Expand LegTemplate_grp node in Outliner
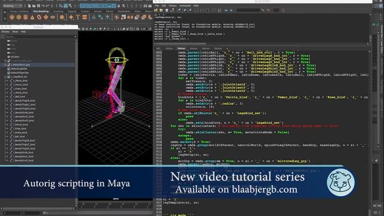This screenshot has width=384, height=216. pyautogui.click(x=5, y=61)
